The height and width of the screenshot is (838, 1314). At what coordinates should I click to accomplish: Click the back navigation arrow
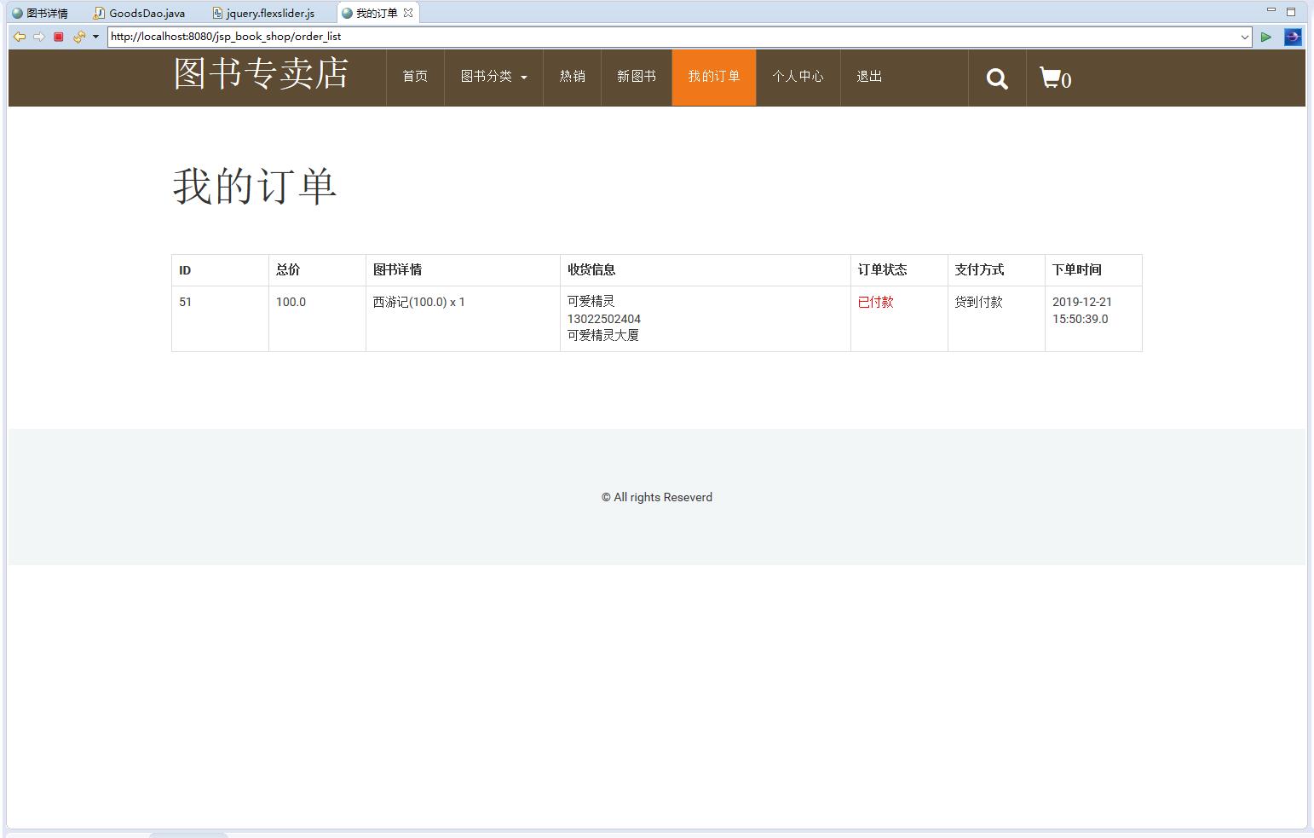pos(19,37)
